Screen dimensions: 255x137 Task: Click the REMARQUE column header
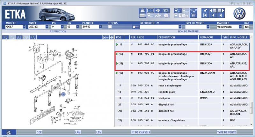(210, 38)
